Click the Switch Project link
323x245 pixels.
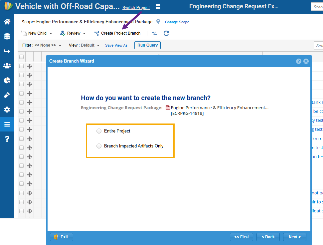[x=136, y=7]
